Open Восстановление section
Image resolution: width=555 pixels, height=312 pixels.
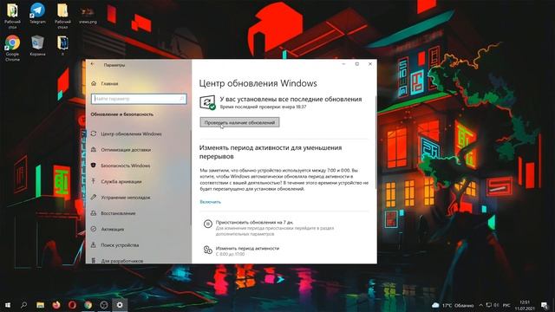coord(118,214)
